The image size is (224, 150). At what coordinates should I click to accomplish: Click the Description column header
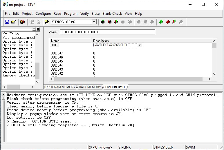click(x=151, y=41)
